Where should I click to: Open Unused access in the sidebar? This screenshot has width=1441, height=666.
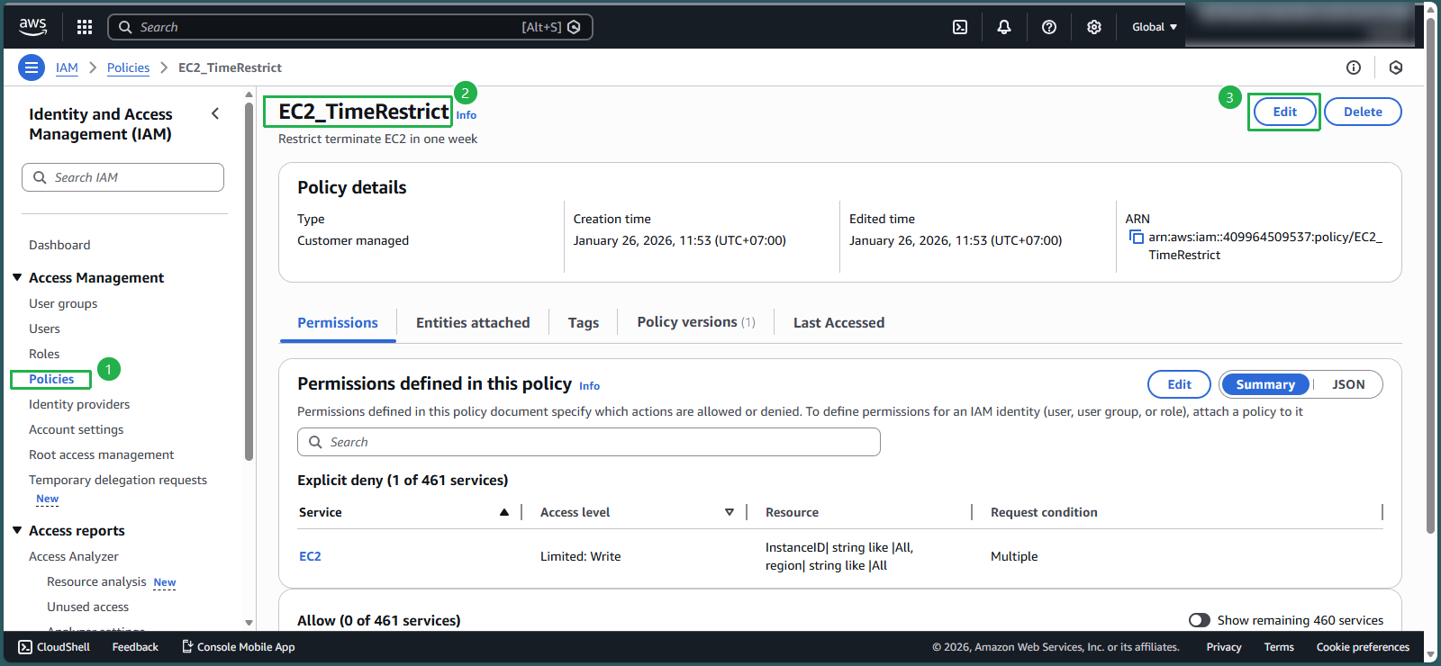pyautogui.click(x=87, y=607)
